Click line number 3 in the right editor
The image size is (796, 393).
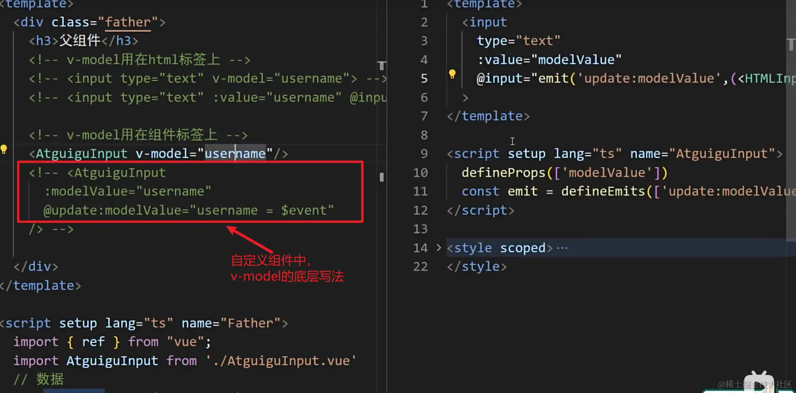[424, 41]
